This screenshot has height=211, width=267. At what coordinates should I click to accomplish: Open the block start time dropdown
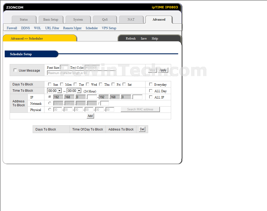(x=54, y=91)
